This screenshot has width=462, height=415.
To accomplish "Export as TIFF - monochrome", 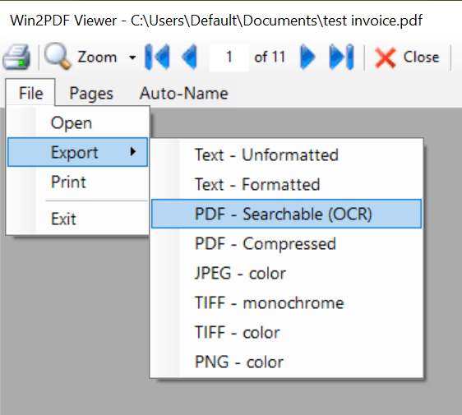I will [x=286, y=302].
